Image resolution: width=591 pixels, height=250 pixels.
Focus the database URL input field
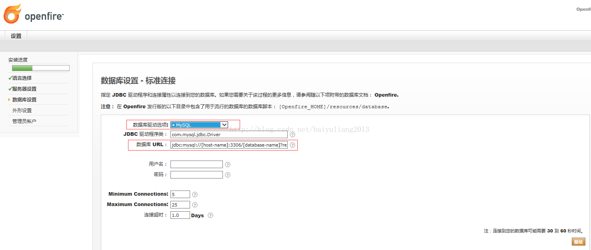(x=229, y=145)
